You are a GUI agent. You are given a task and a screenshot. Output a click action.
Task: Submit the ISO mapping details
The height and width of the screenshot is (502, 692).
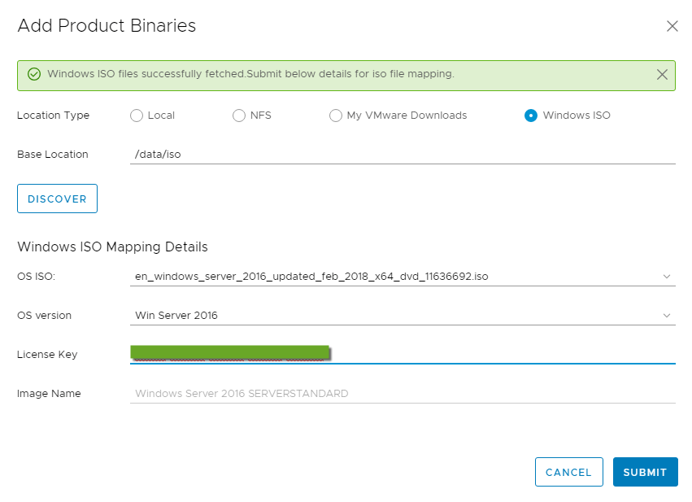[x=645, y=472]
